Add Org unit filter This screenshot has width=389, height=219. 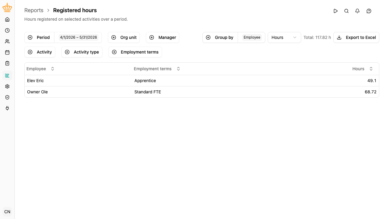(124, 37)
